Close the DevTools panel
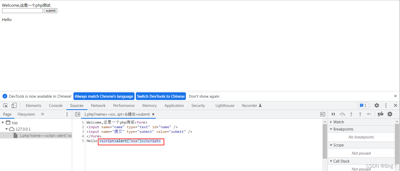 pyautogui.click(x=395, y=105)
